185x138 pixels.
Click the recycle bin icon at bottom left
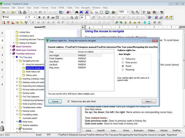(x=2, y=128)
